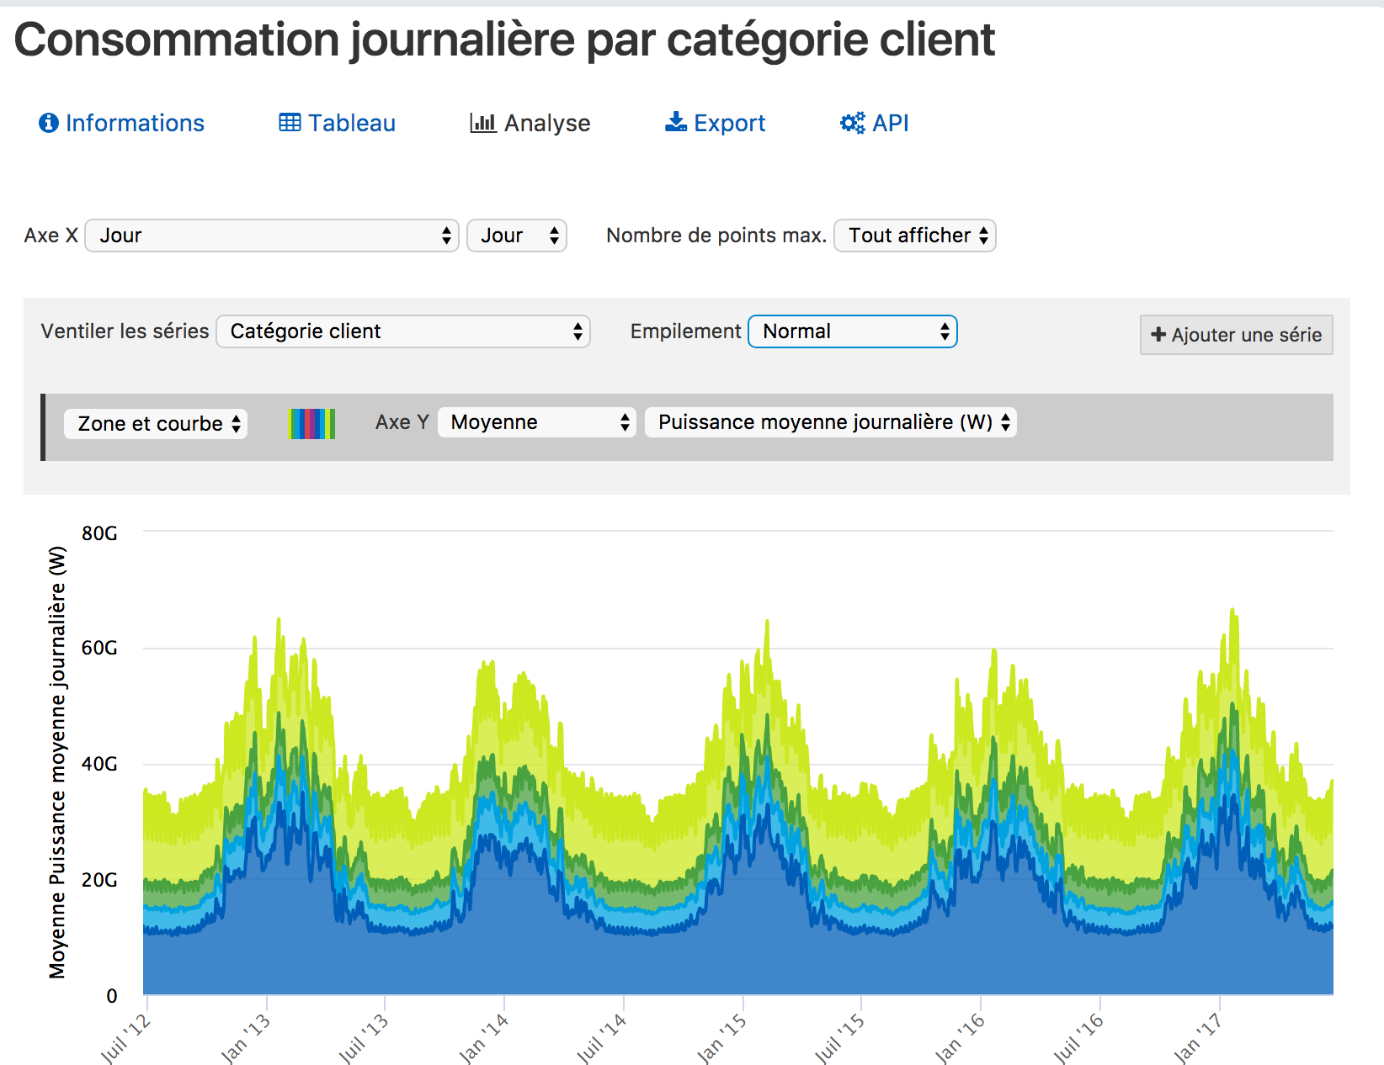The width and height of the screenshot is (1384, 1065).
Task: Click the API gears icon
Action: (x=852, y=123)
